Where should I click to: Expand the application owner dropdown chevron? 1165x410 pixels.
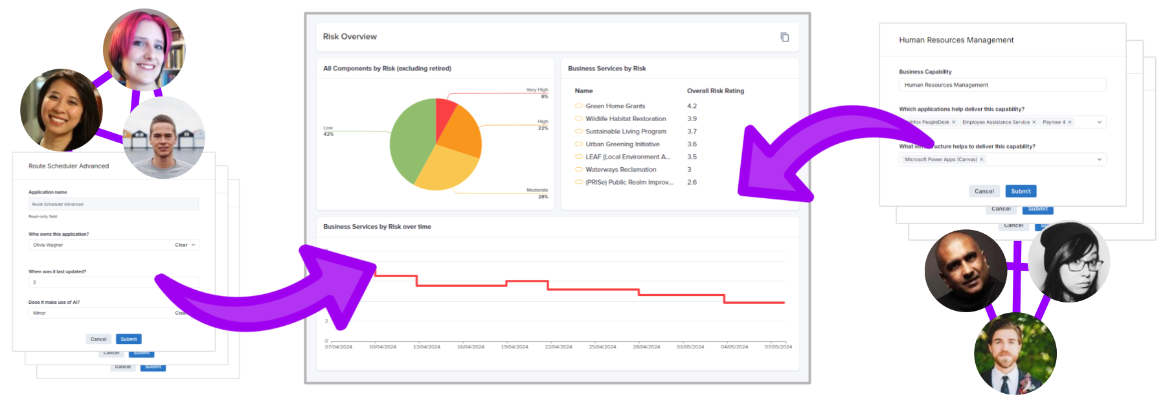[193, 245]
